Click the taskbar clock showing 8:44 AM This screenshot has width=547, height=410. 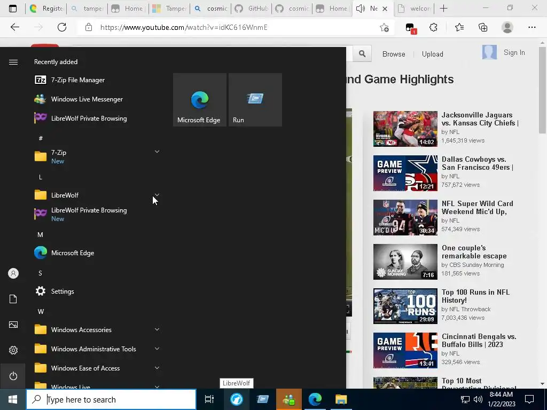(x=502, y=399)
